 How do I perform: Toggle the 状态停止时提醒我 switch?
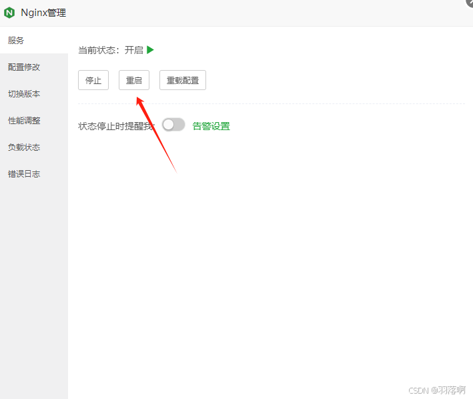point(173,125)
